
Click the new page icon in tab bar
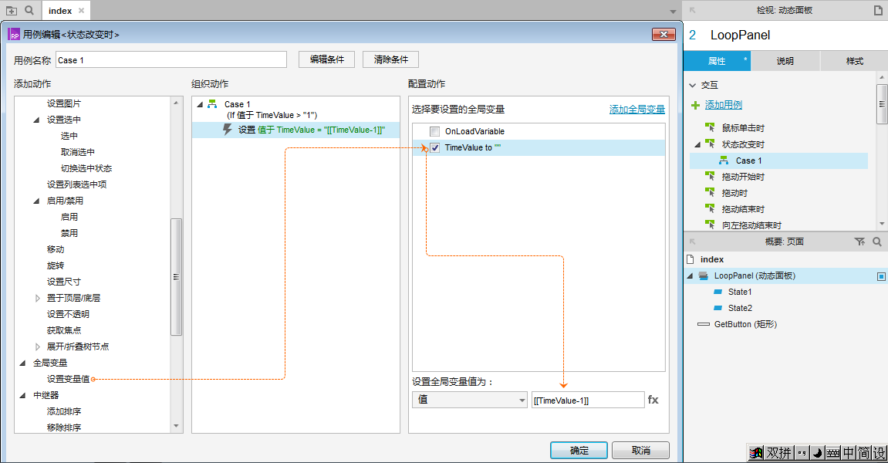12,10
